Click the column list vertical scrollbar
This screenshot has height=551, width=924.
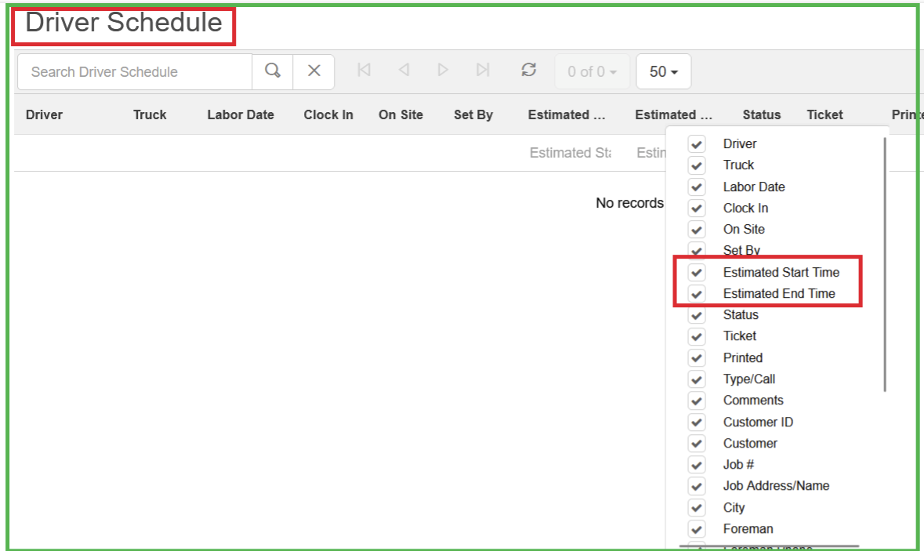(885, 266)
